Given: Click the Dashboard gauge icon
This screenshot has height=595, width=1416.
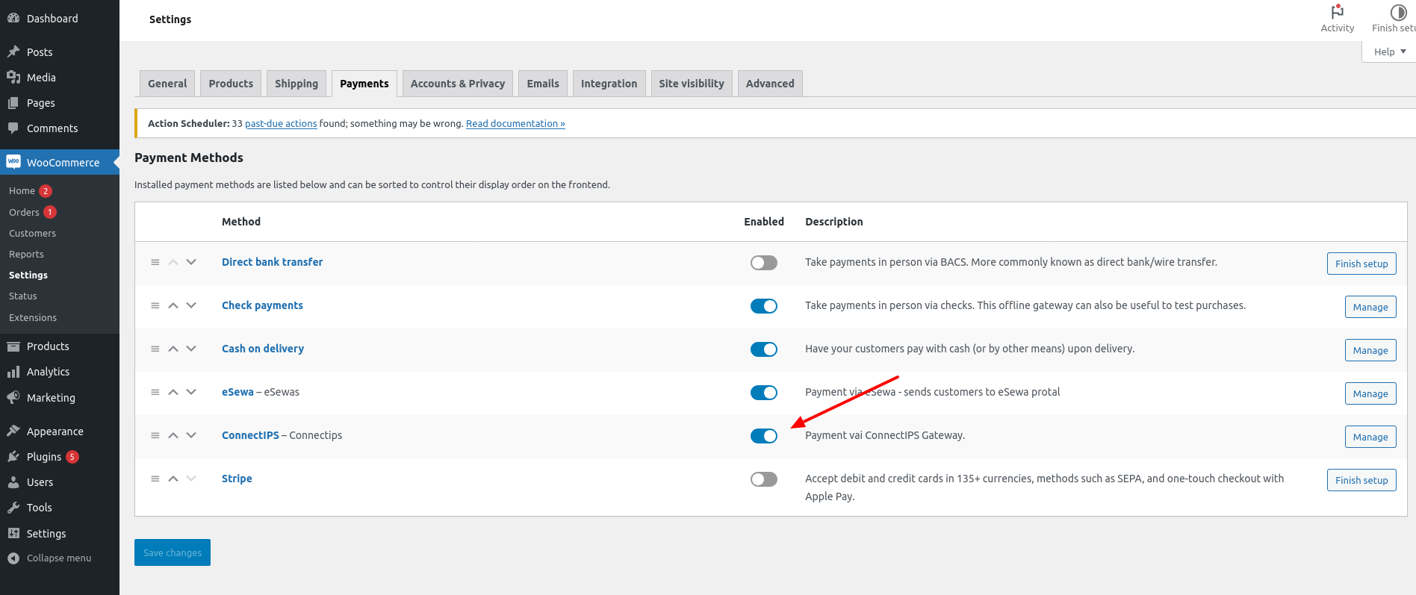Looking at the screenshot, I should [13, 18].
